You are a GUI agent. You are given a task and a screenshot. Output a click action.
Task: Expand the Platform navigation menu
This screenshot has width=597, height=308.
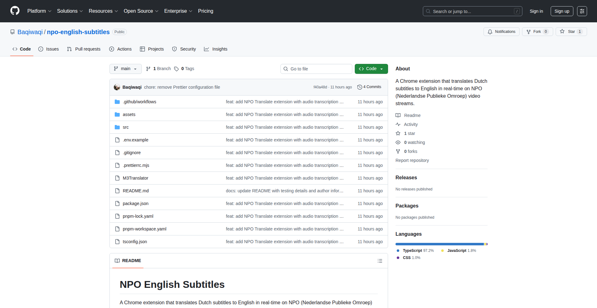coord(39,11)
